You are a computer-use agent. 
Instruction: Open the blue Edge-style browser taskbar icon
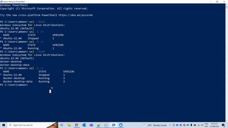coord(121,125)
